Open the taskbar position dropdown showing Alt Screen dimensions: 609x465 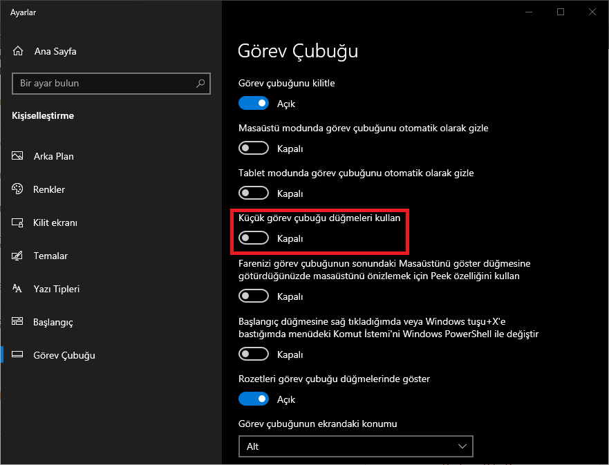coord(355,446)
